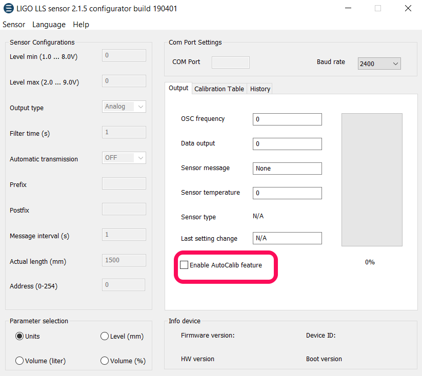Viewport: 422px width, 376px height.
Task: Open the Sensor menu
Action: coord(14,25)
